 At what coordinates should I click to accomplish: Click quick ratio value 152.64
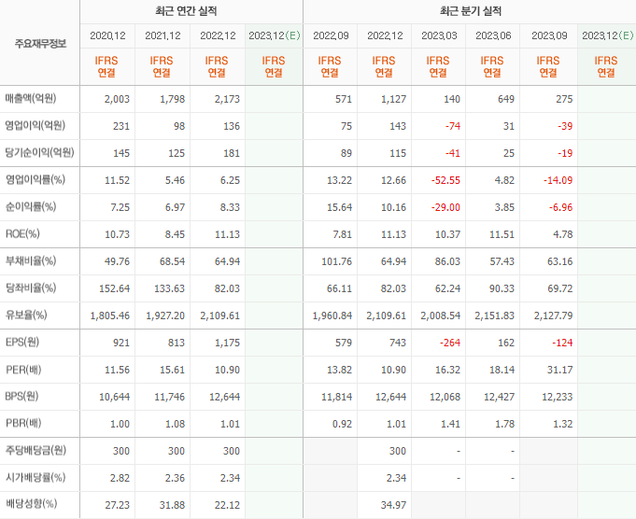[114, 288]
